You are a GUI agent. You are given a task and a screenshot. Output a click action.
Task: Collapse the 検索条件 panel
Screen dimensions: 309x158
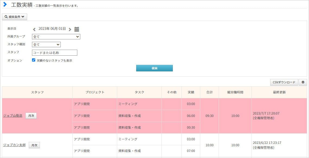click(14, 17)
